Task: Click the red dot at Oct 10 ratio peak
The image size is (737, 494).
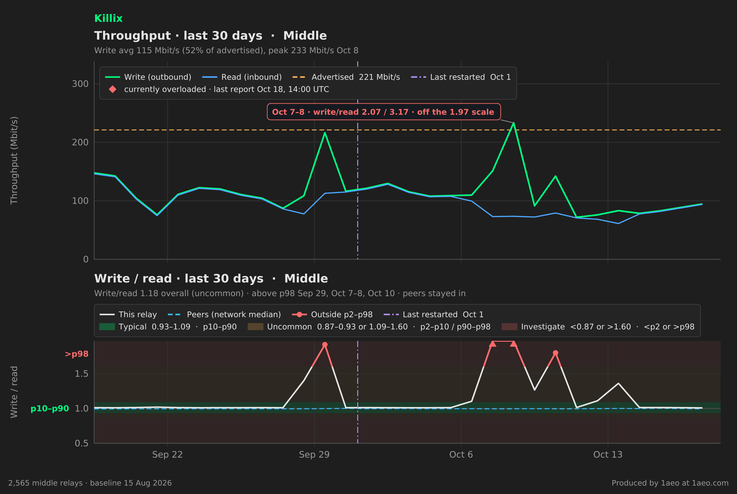Action: (x=555, y=353)
